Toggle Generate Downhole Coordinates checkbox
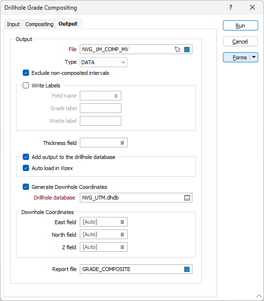Image resolution: width=264 pixels, height=301 pixels. (x=26, y=187)
